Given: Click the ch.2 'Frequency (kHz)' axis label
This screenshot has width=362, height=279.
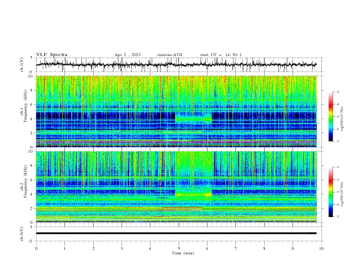Looking at the screenshot, I should [x=26, y=181].
